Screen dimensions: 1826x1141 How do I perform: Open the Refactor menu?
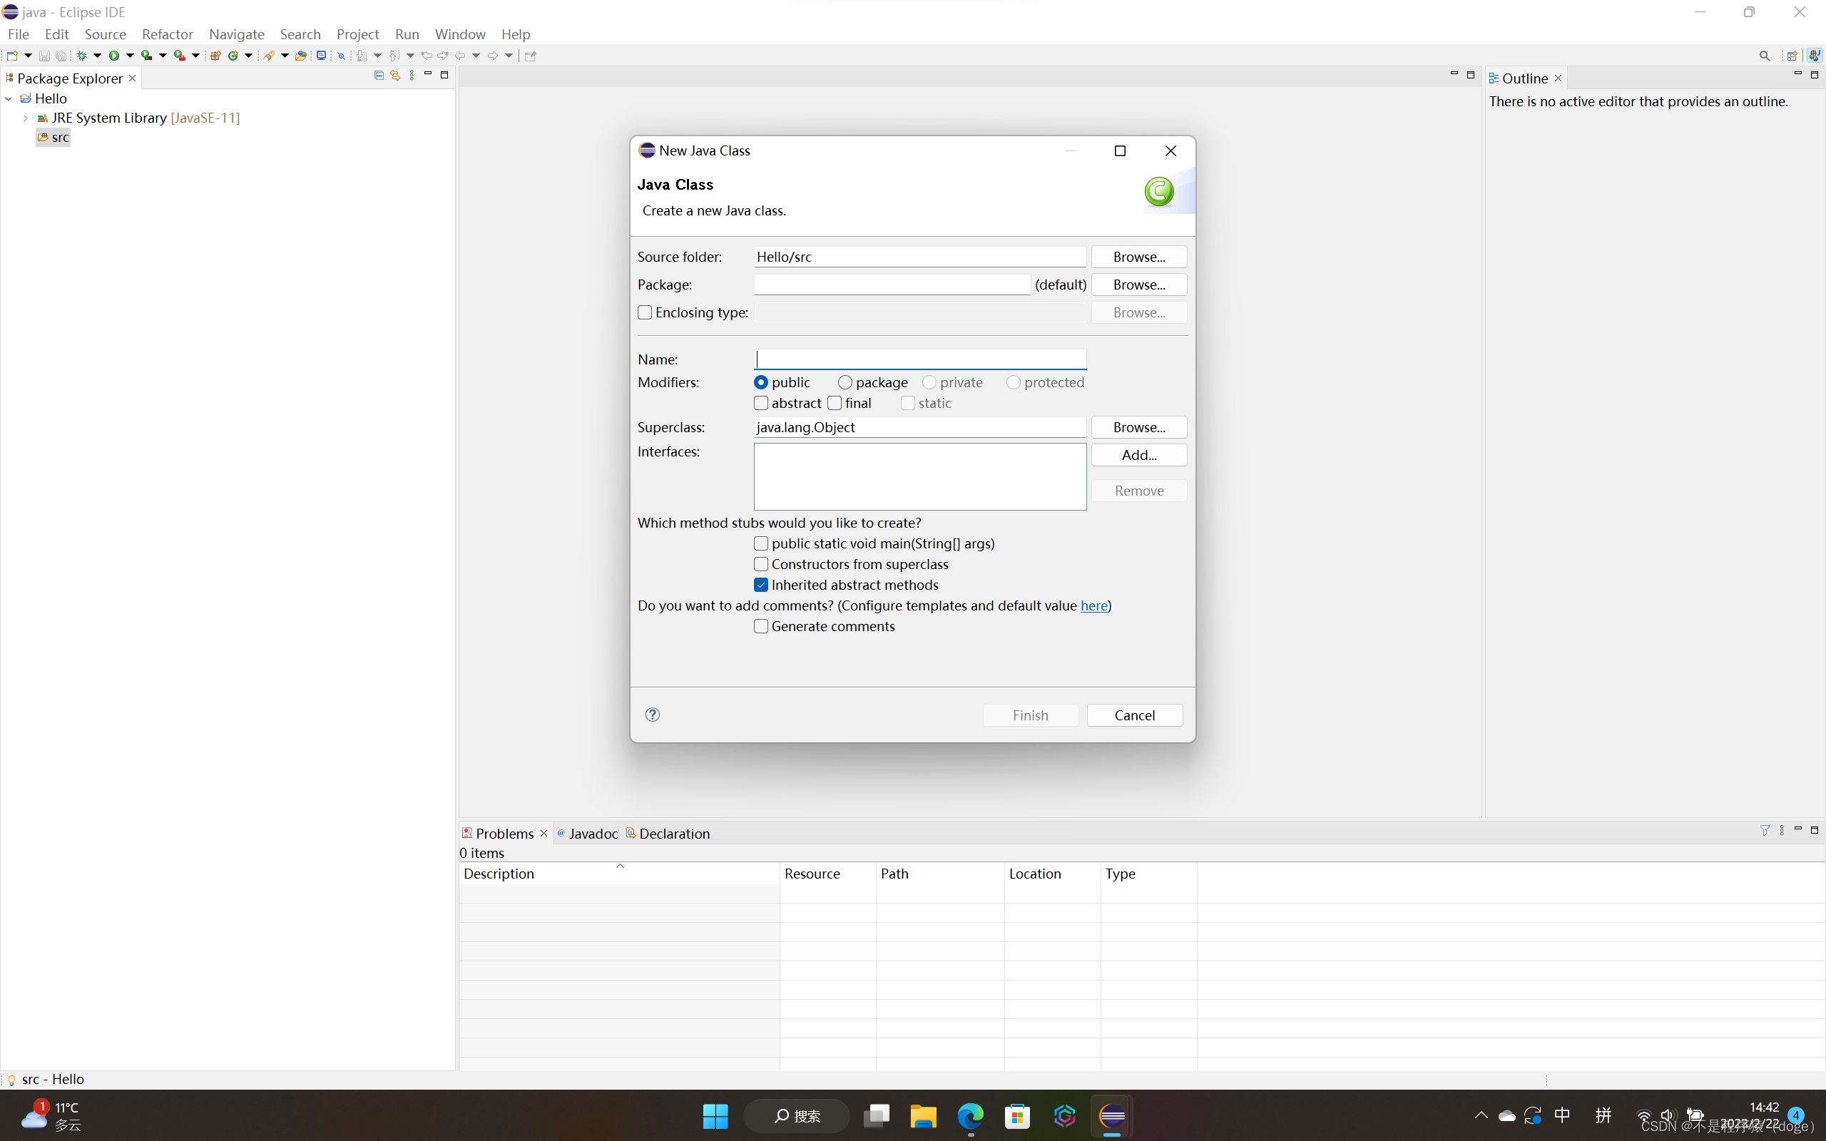pos(167,34)
